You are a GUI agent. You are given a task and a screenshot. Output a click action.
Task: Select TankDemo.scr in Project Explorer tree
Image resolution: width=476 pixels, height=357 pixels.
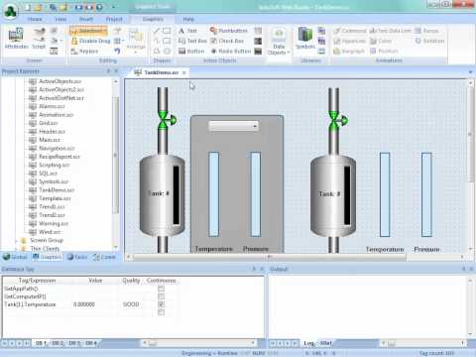click(x=57, y=190)
